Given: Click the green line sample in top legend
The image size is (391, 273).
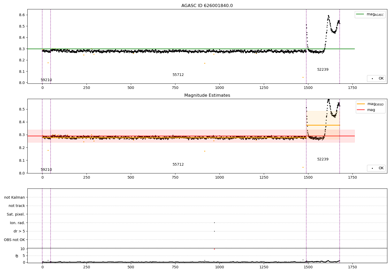Looking at the screenshot, I should tap(360, 14).
